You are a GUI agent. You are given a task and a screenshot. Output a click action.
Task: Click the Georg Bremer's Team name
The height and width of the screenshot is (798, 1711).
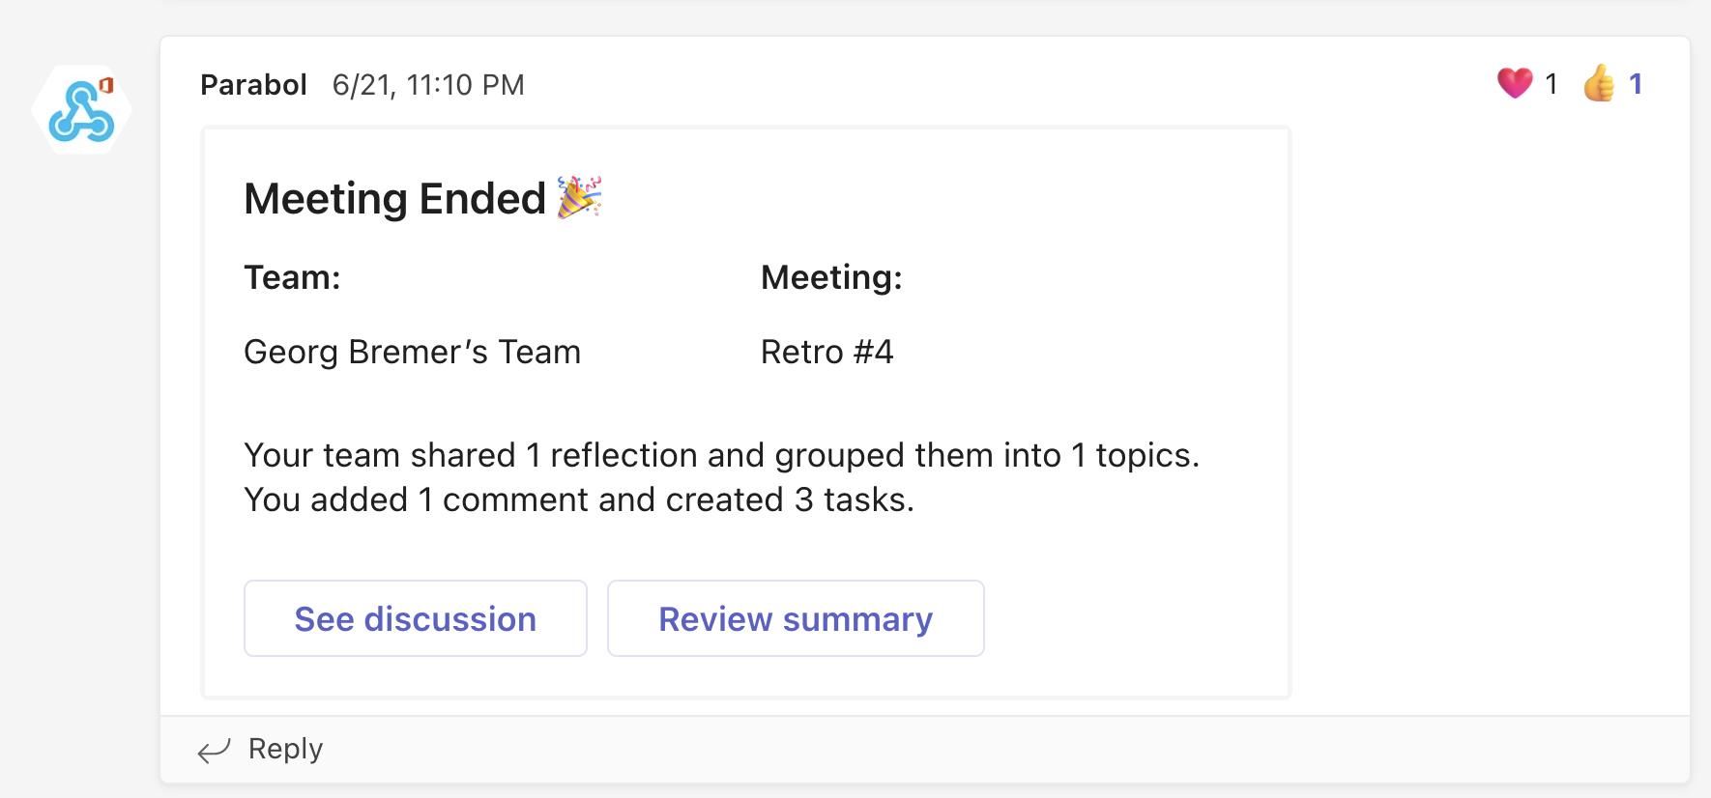[x=412, y=352]
